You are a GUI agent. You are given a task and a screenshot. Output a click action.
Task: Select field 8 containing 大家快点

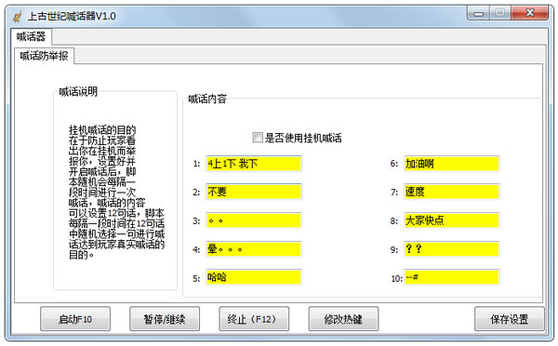tap(452, 220)
